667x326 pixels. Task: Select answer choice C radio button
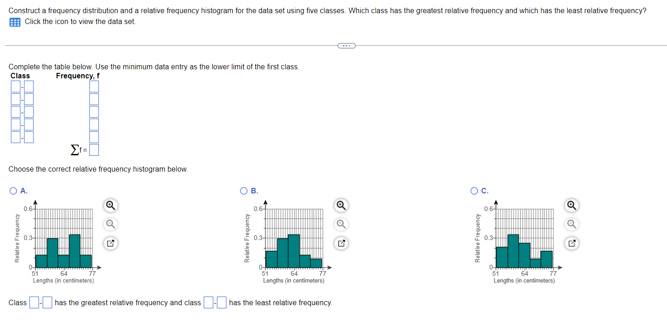pos(474,191)
